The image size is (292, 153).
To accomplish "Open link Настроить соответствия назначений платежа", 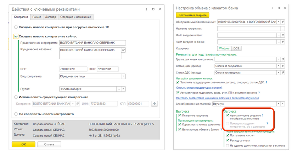I will tap(218, 98).
